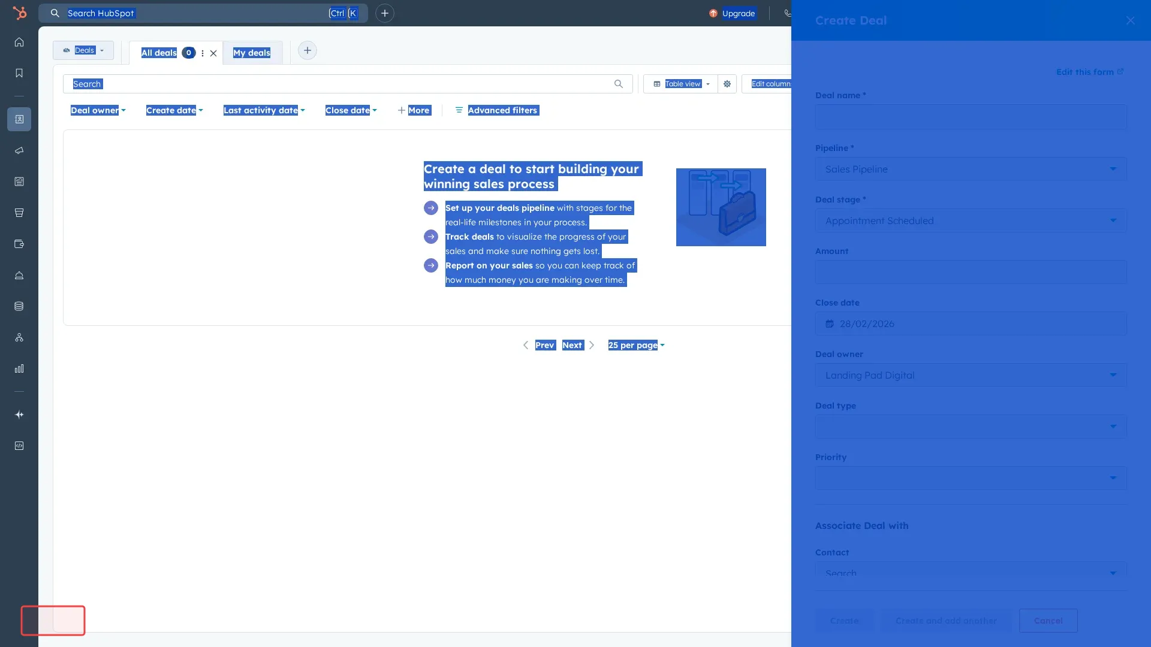Click the Advanced filters option
Screen dimensions: 1151x647
pyautogui.click(x=502, y=110)
